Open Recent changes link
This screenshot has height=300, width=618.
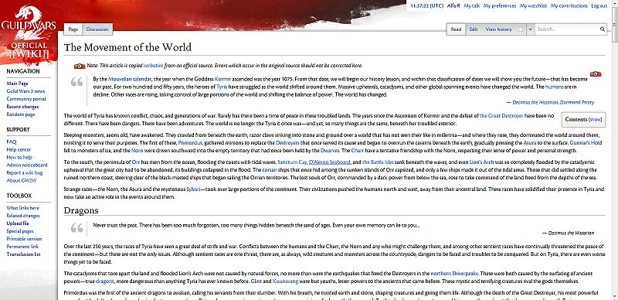click(x=22, y=107)
